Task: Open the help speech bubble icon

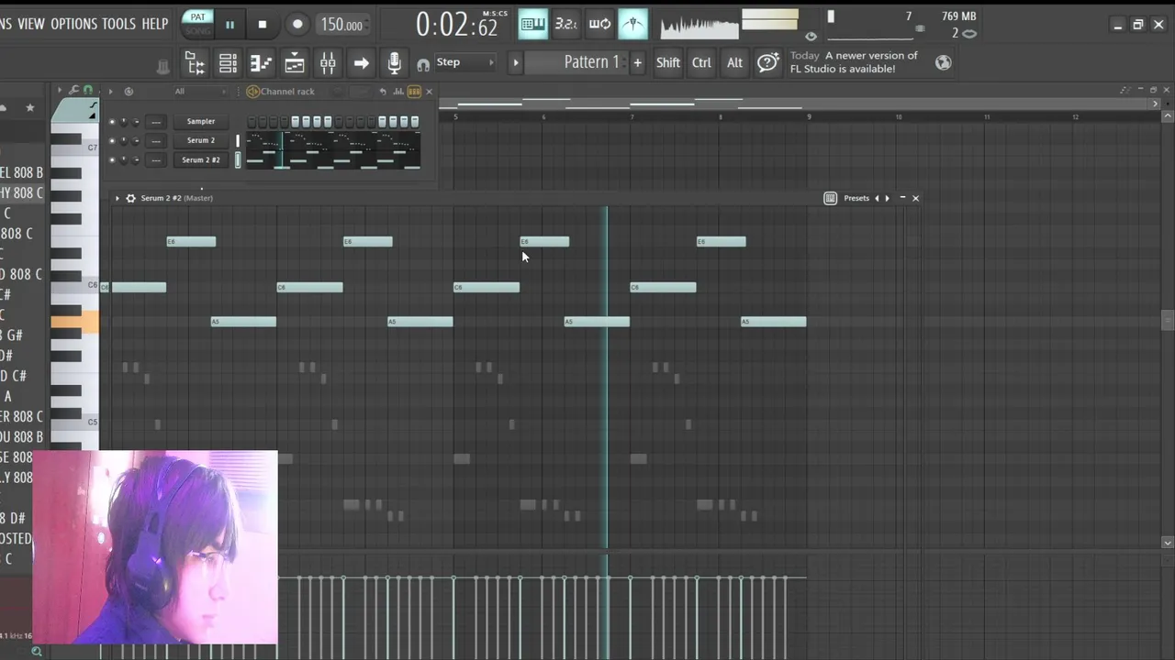Action: click(x=767, y=62)
